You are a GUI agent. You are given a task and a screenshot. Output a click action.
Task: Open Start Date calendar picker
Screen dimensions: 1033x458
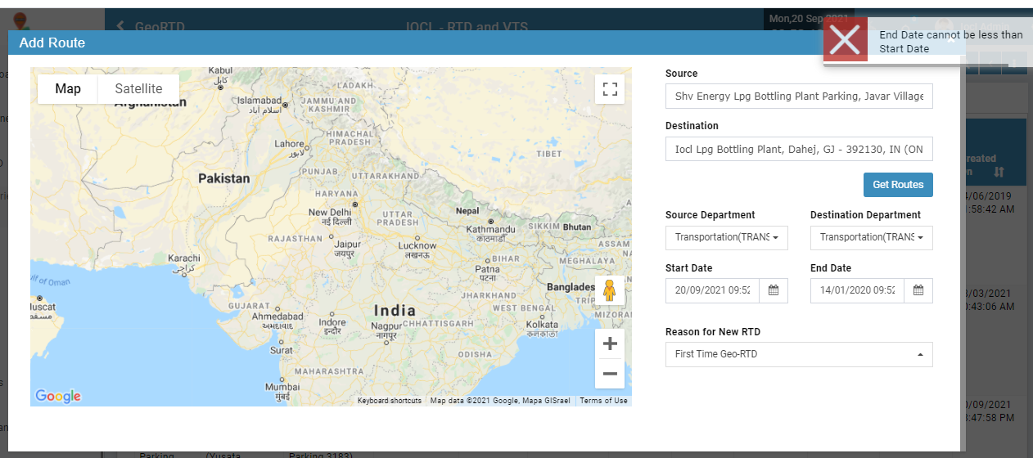[x=774, y=290]
